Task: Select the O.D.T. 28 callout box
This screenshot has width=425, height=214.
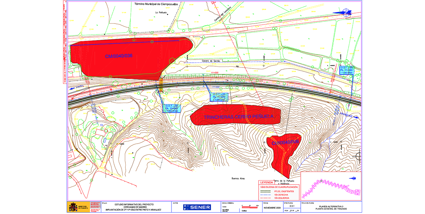Action: pos(347,70)
